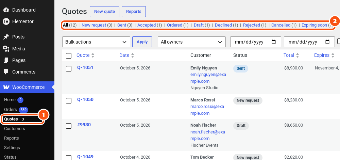Select the Q-1051 row checkbox
340x160 pixels.
pyautogui.click(x=69, y=69)
